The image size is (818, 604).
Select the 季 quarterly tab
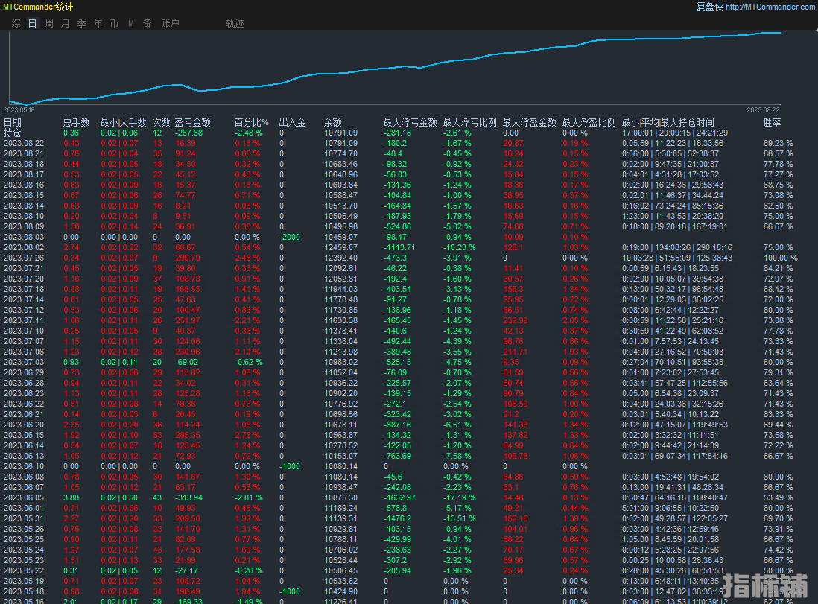click(81, 23)
